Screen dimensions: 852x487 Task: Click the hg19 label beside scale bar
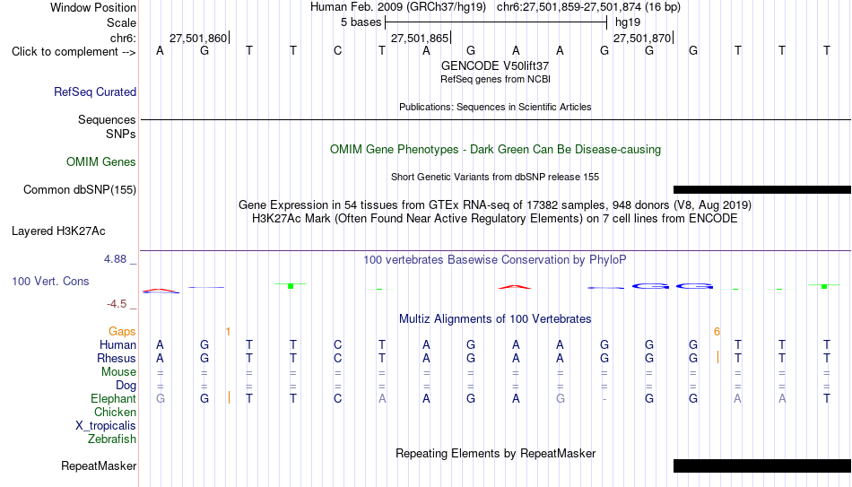pyautogui.click(x=628, y=22)
